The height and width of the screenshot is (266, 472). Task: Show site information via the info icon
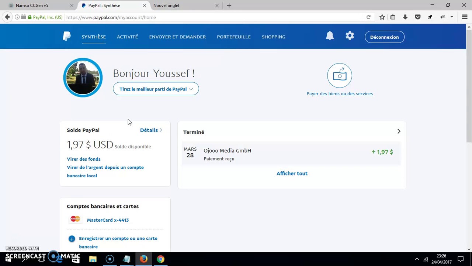coord(17,17)
